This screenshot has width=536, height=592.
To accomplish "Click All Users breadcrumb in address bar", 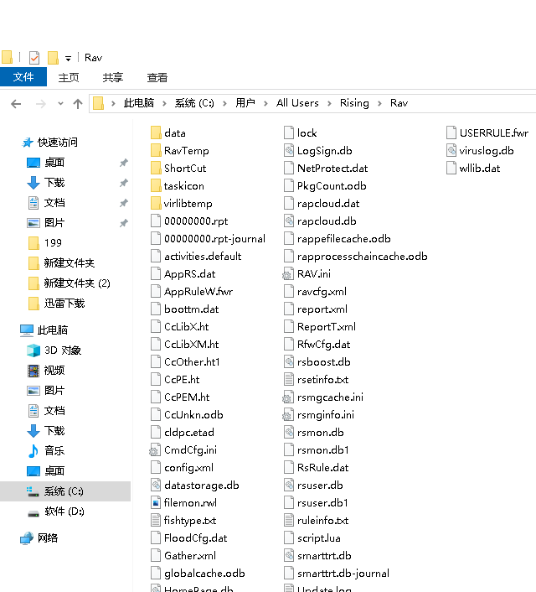I will [297, 103].
